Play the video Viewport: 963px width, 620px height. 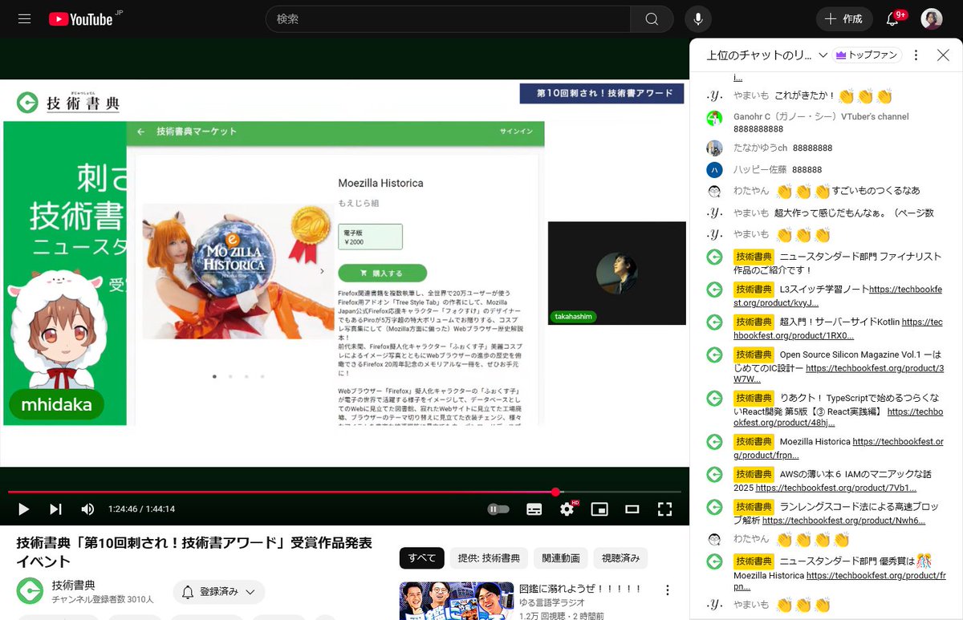point(23,509)
